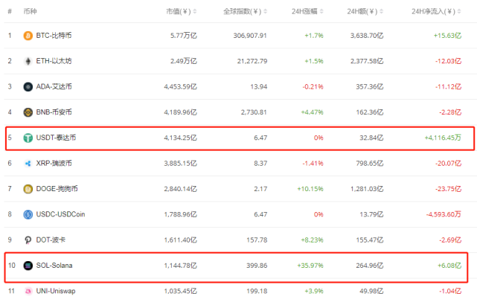477x302 pixels.
Task: Click the Ethereum coin icon
Action: click(x=28, y=61)
